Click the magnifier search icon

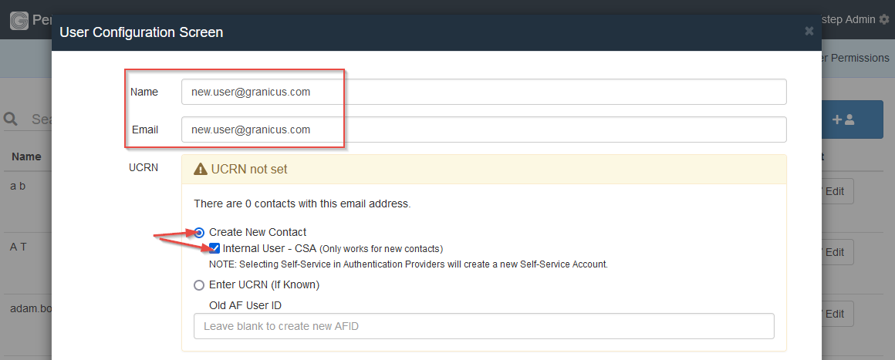pyautogui.click(x=12, y=119)
